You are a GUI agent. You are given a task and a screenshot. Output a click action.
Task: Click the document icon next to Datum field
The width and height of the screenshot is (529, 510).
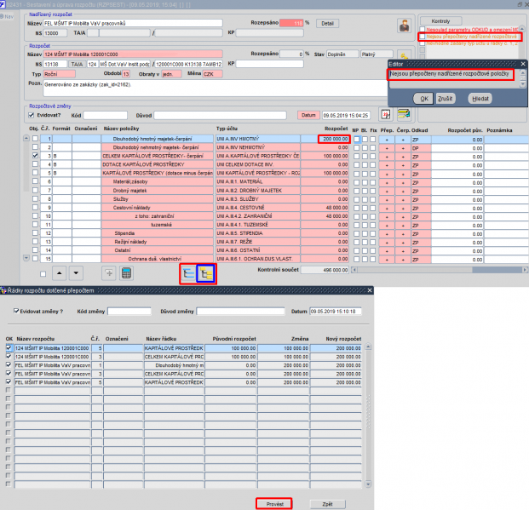386,115
